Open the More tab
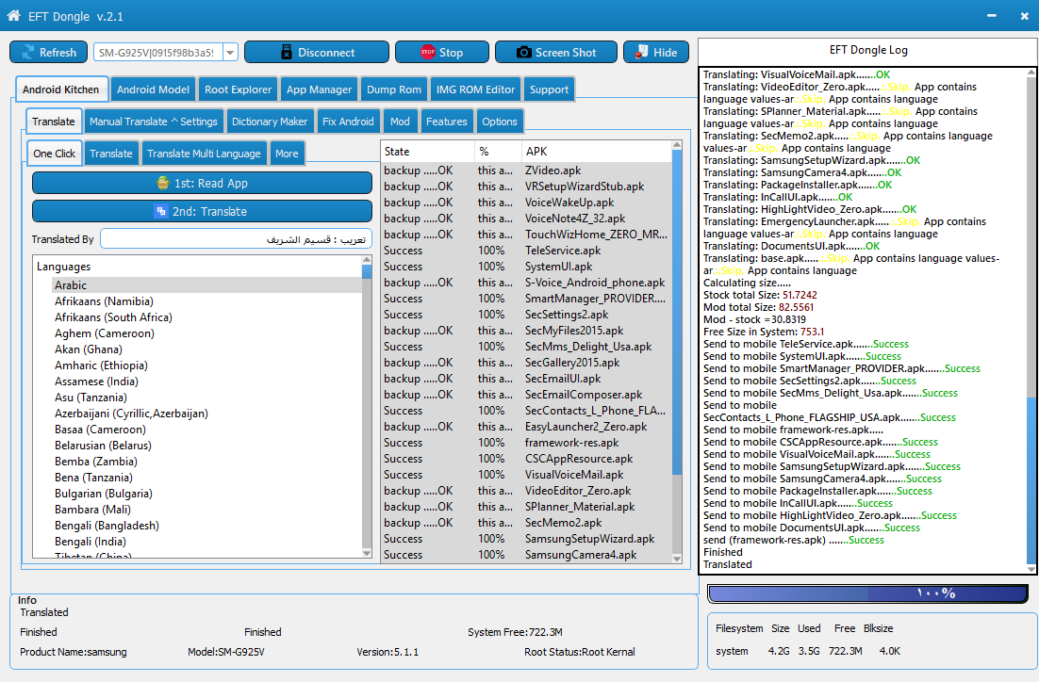Image resolution: width=1039 pixels, height=682 pixels. 287,154
